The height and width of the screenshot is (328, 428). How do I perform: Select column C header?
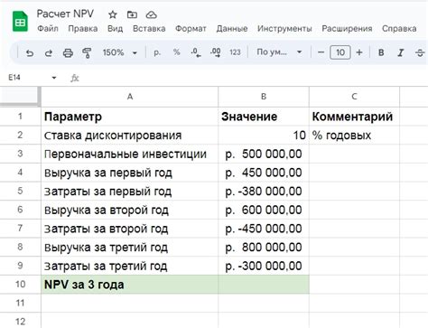pos(354,97)
